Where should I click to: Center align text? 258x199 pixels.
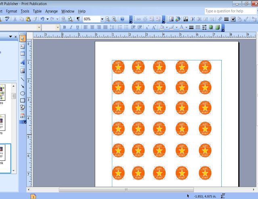pyautogui.click(x=92, y=27)
